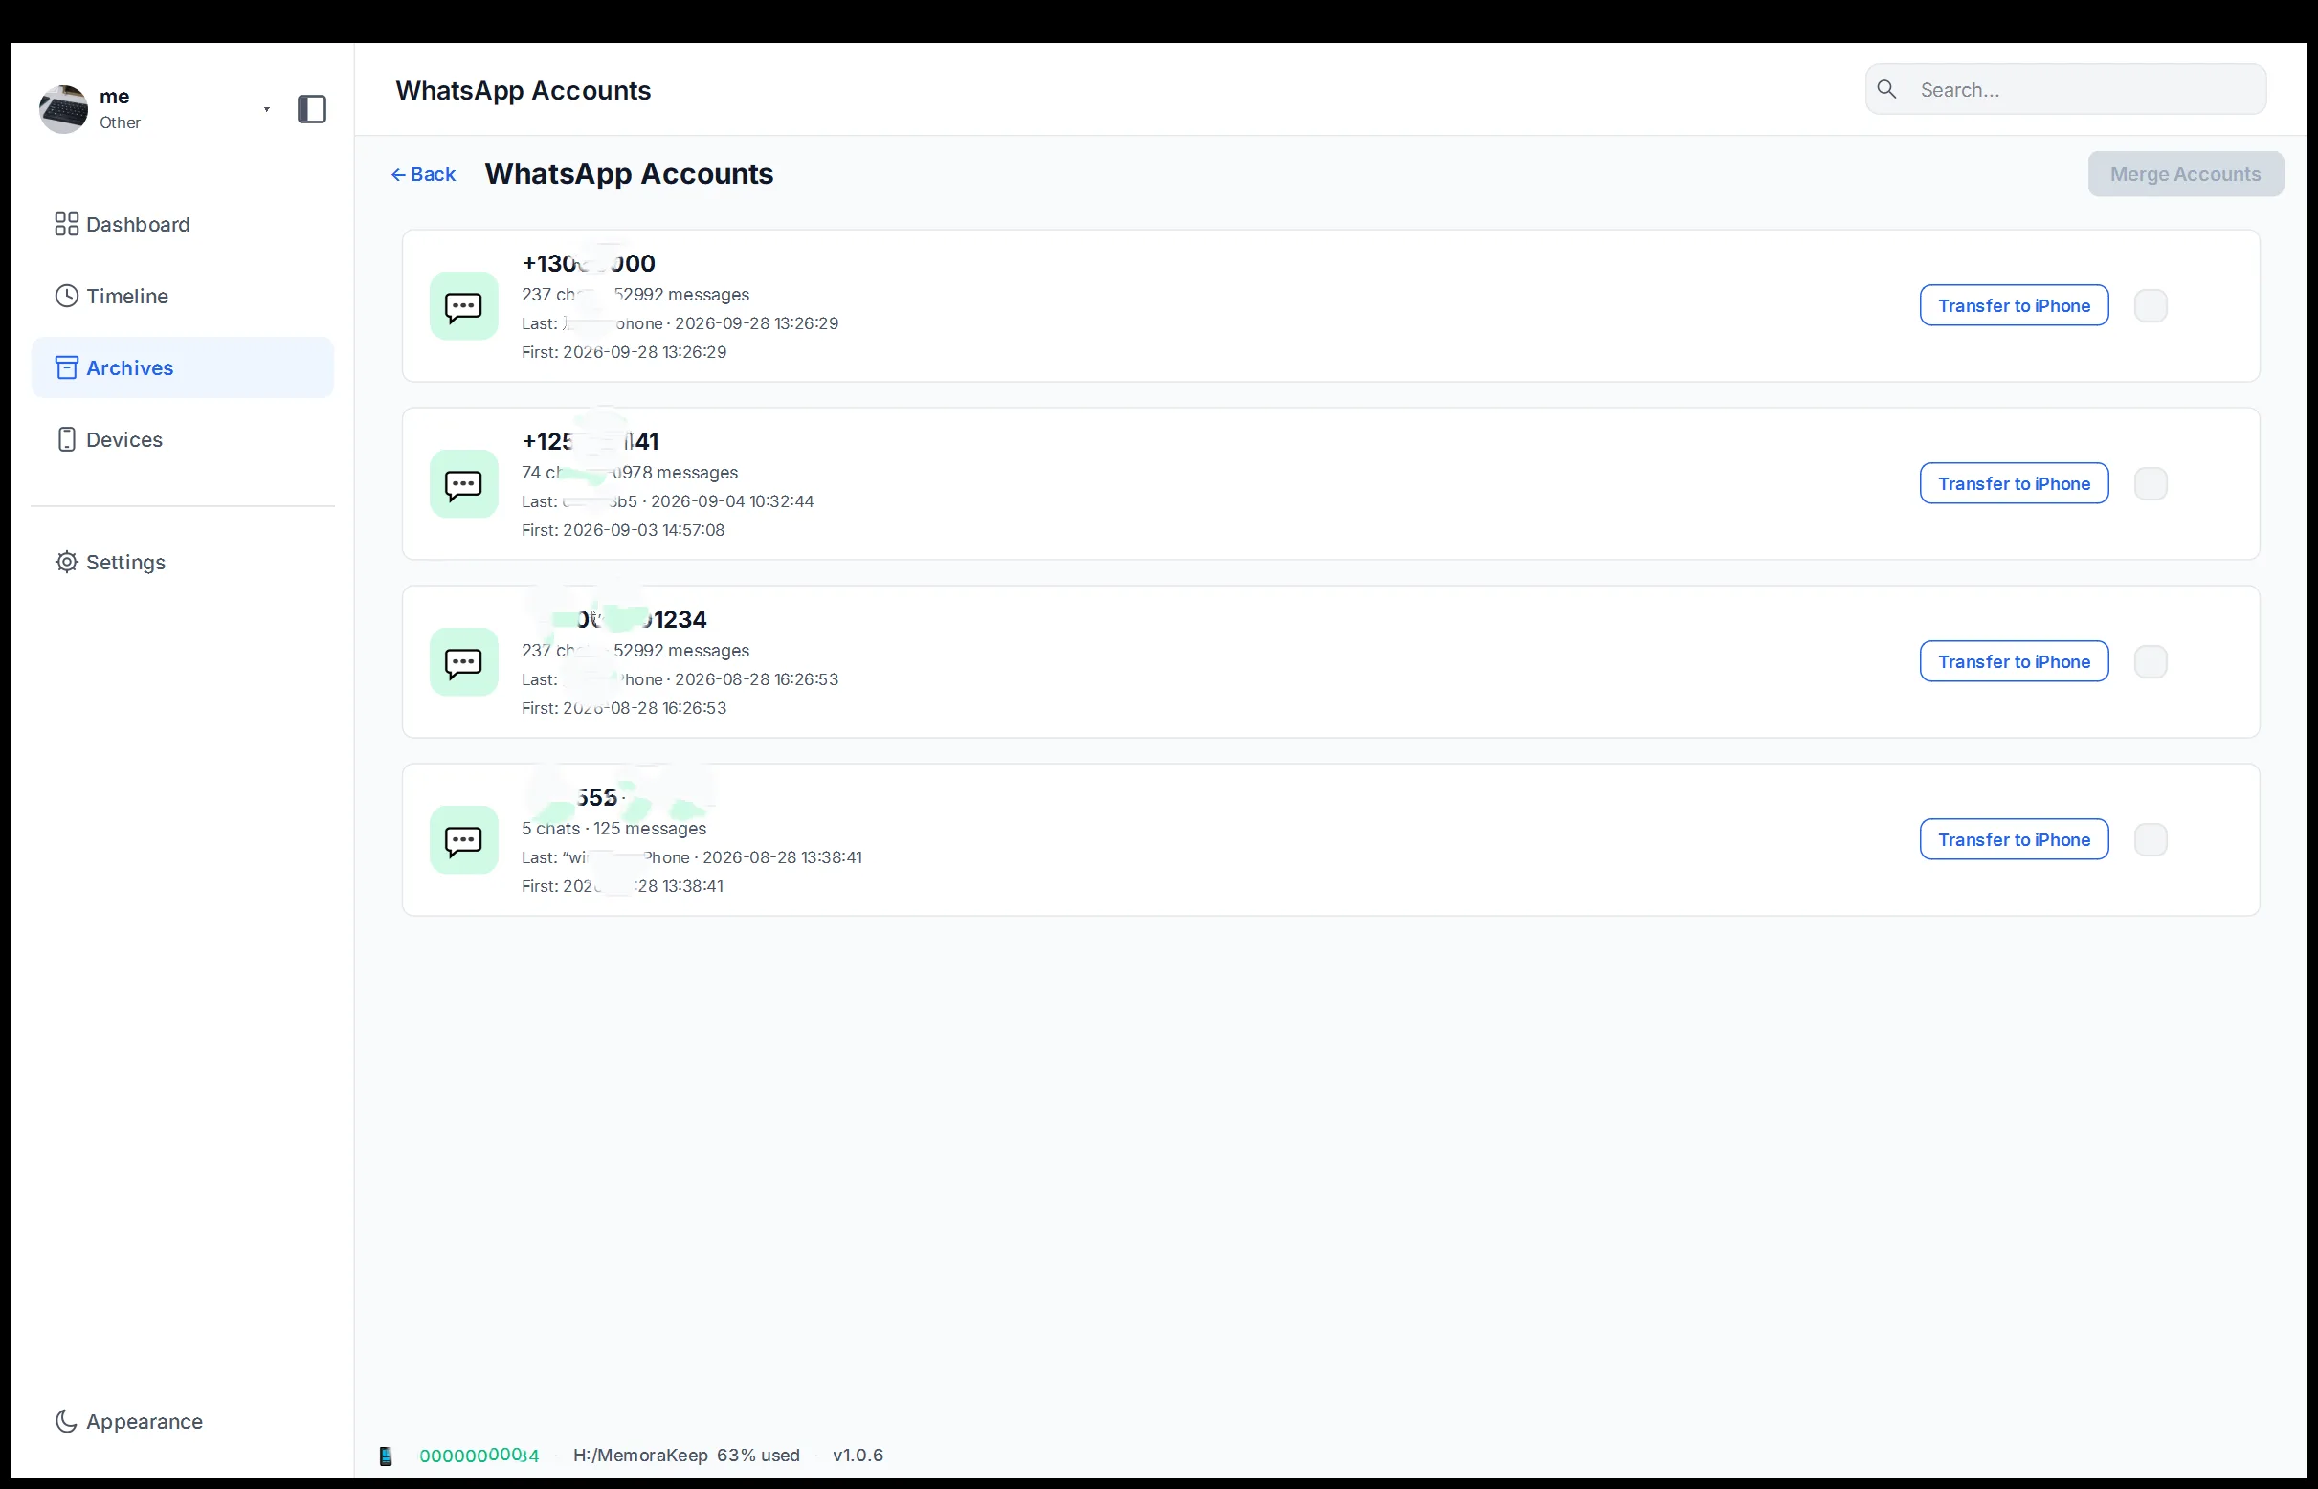Viewport: 2318px width, 1489px height.
Task: Switch Appearance via the moon icon
Action: [67, 1421]
